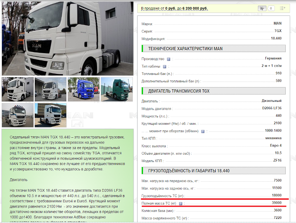The height and width of the screenshot is (223, 296).
Task: Click the Топливный бак (л.) label
Action: [158, 74]
